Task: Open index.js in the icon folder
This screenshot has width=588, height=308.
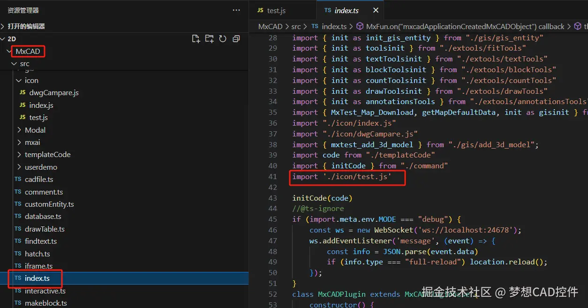Action: click(x=41, y=105)
